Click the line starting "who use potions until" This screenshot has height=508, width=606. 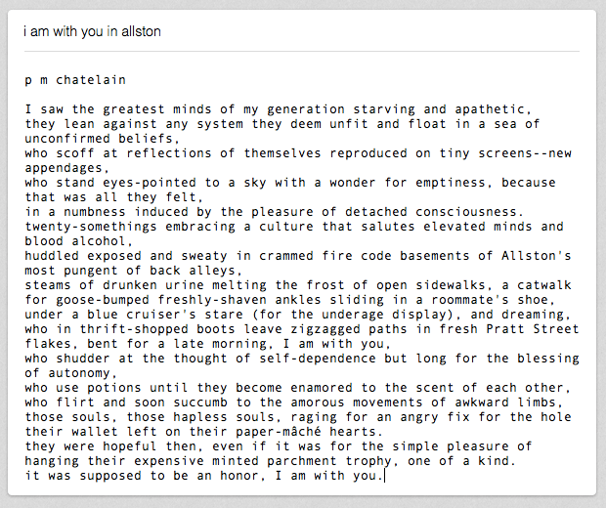pyautogui.click(x=195, y=388)
